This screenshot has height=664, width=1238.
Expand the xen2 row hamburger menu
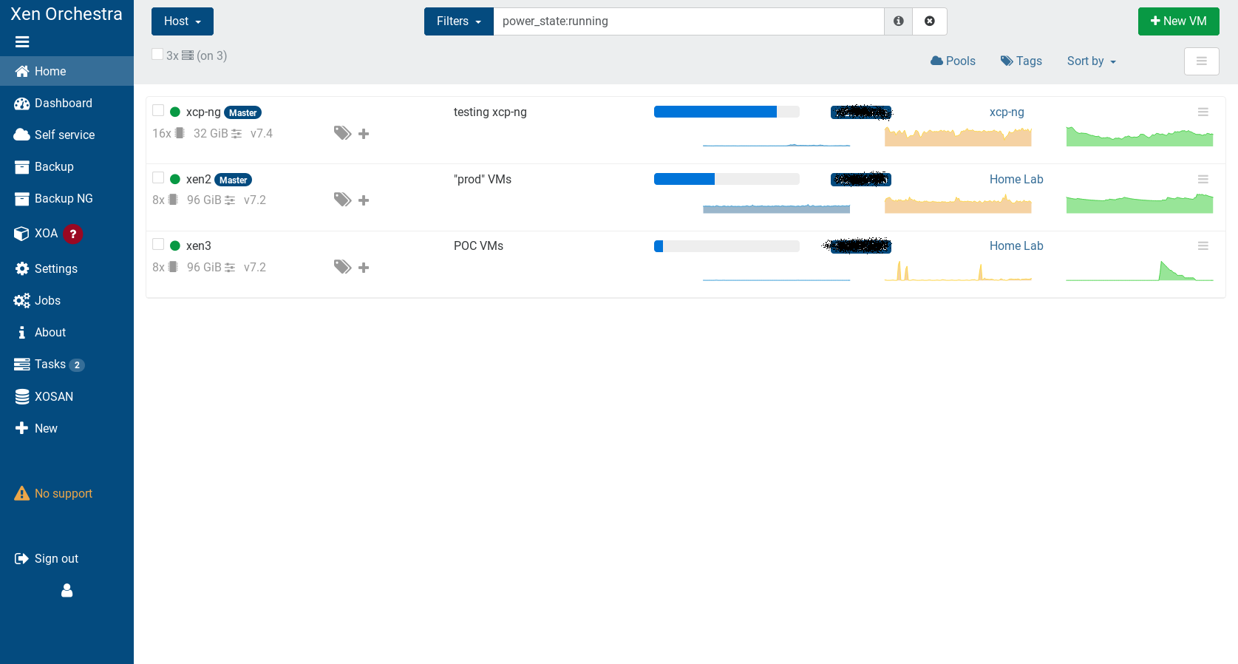coord(1203,180)
